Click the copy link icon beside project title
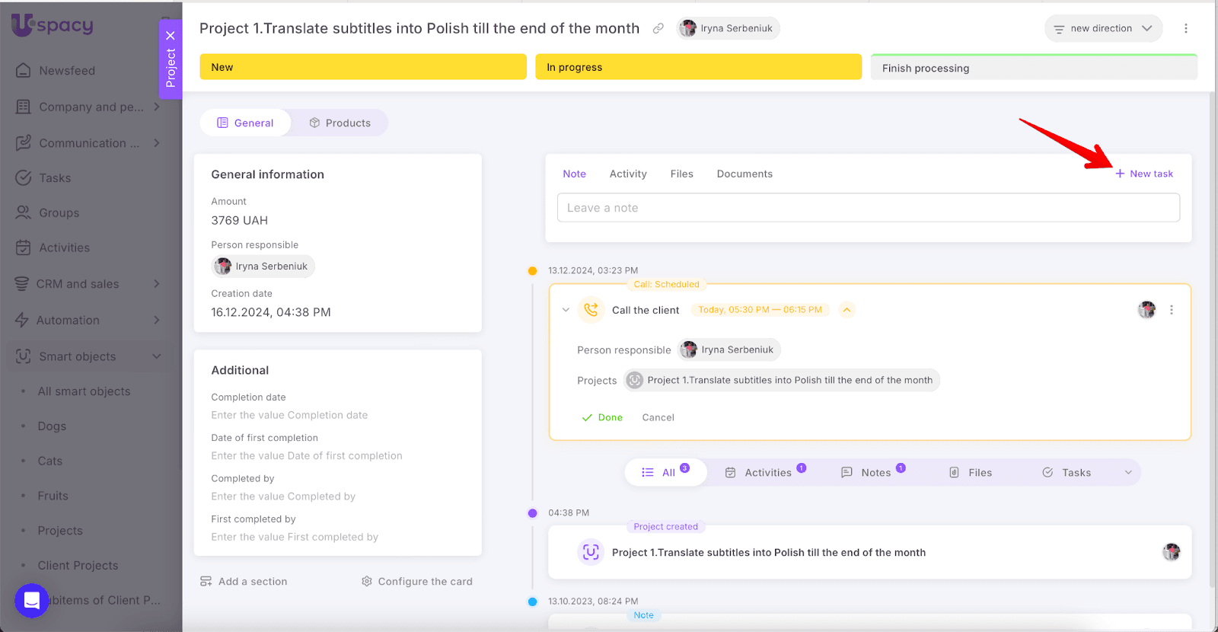 (x=658, y=29)
